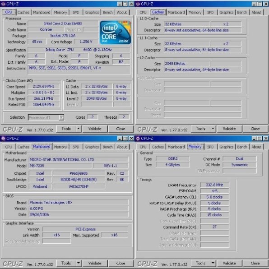This screenshot has height=269, width=269.
Task: Open Tools dropdown arrow in the Memory tab window
Action: [x=213, y=263]
